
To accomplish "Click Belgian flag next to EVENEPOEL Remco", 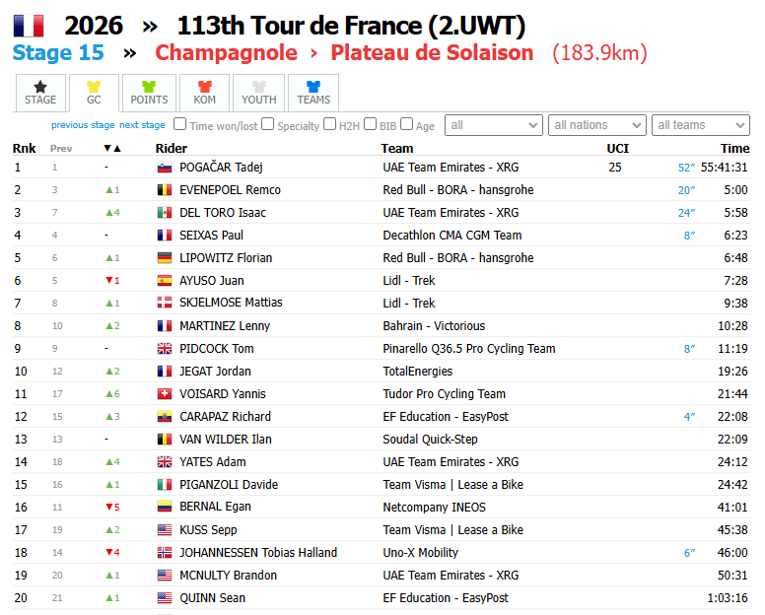I will tap(165, 190).
